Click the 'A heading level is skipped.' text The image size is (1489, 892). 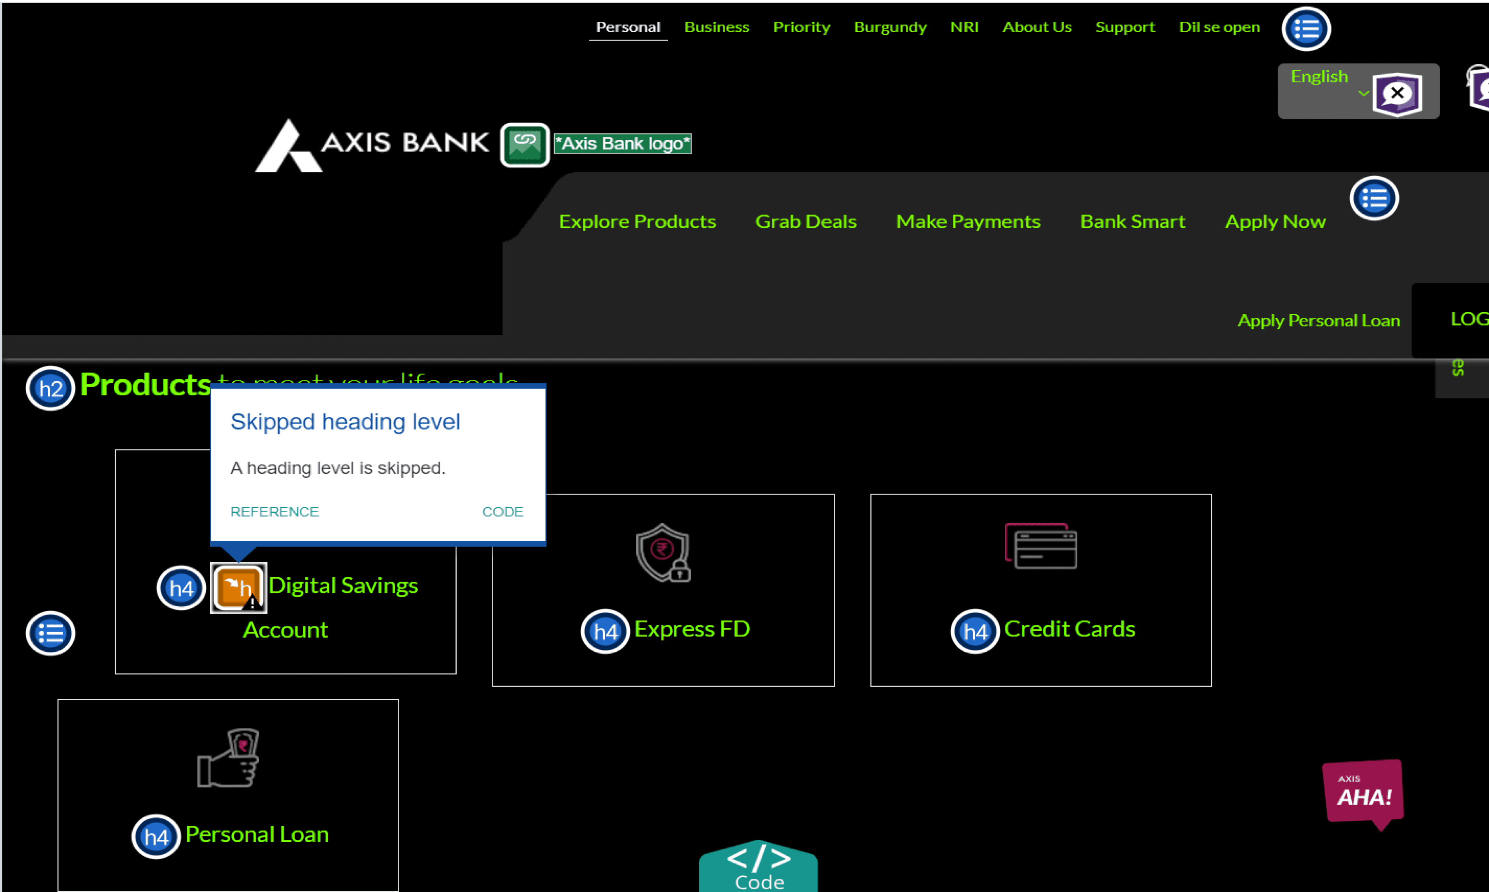pyautogui.click(x=338, y=468)
